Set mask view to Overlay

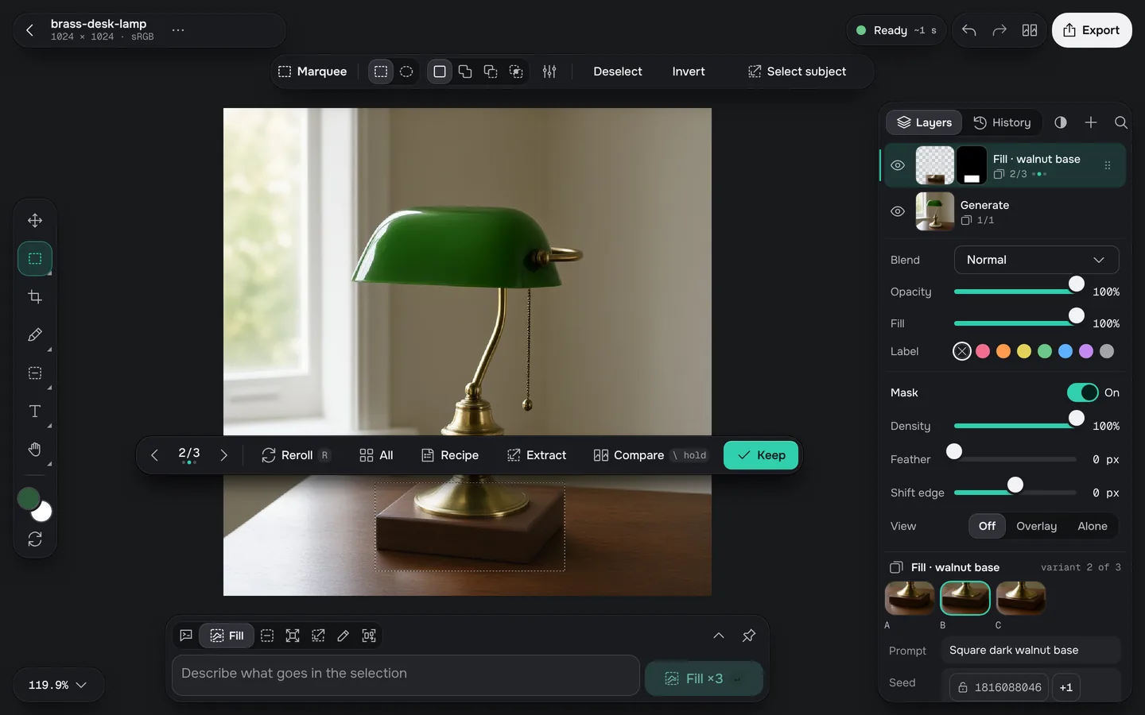pos(1036,526)
